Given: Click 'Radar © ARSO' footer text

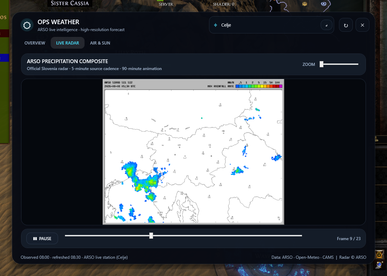Looking at the screenshot, I should [x=353, y=257].
